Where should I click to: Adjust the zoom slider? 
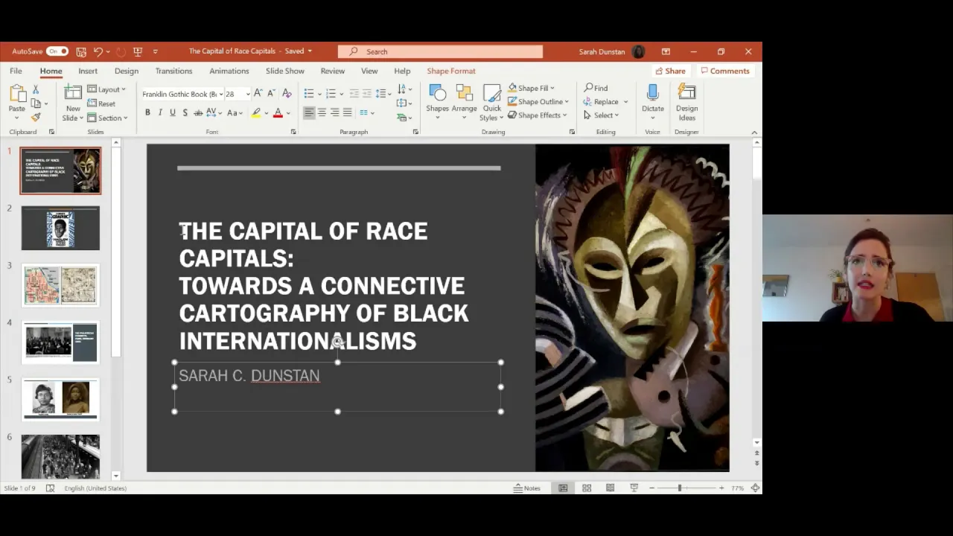pos(680,488)
